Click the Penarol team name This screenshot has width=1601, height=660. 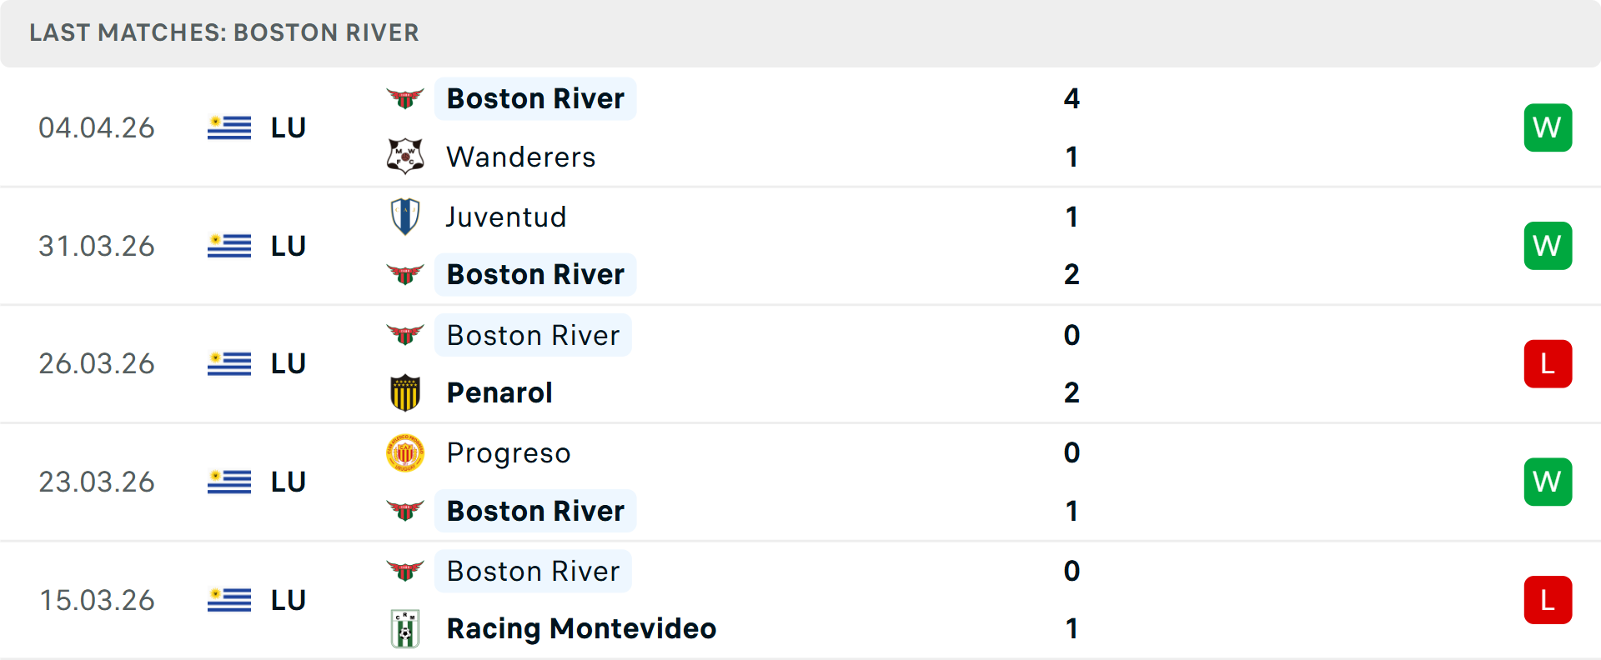click(x=499, y=392)
